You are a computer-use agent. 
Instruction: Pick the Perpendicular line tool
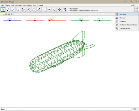18,10
